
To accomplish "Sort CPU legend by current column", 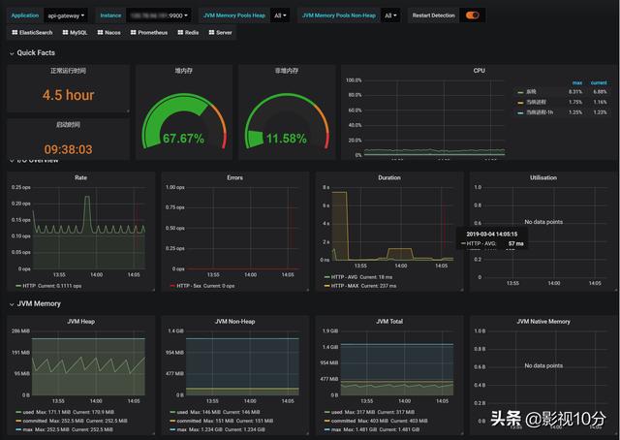I will click(599, 82).
